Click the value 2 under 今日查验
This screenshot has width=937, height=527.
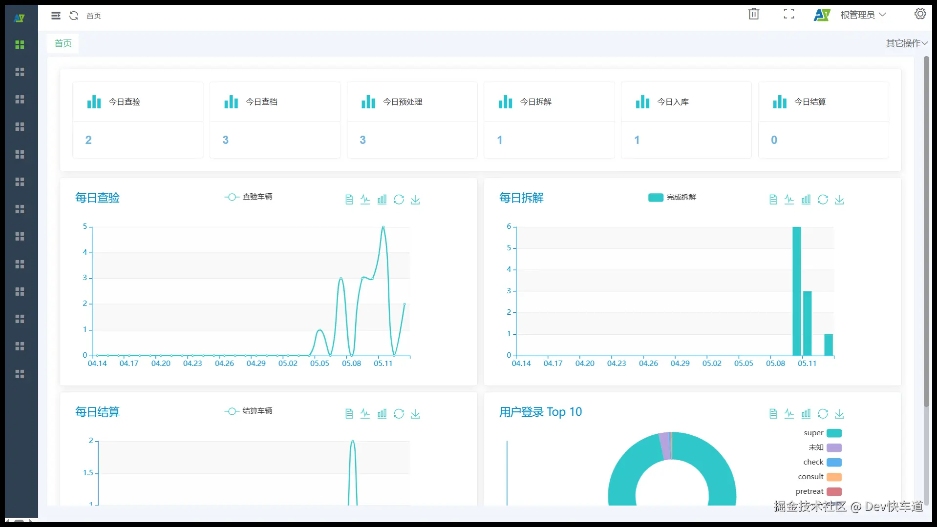[88, 140]
